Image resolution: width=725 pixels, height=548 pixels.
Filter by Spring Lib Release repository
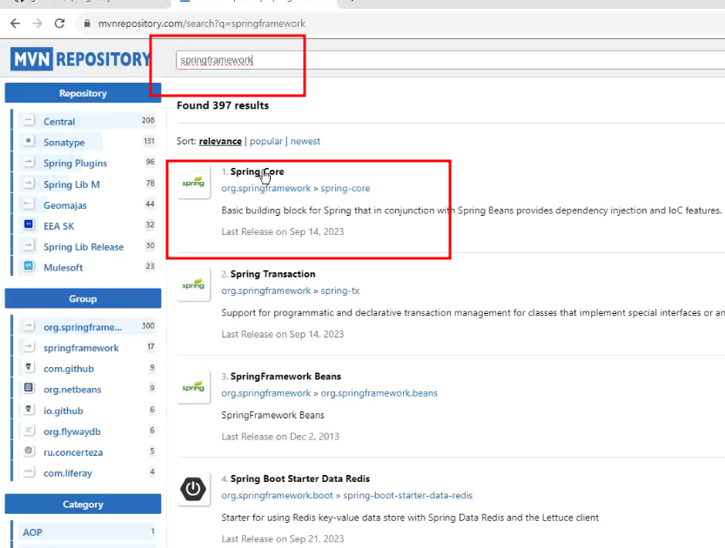tap(84, 247)
